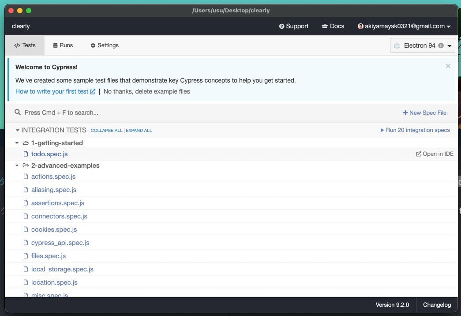Click No thanks, delete example files
461x316 pixels.
147,91
